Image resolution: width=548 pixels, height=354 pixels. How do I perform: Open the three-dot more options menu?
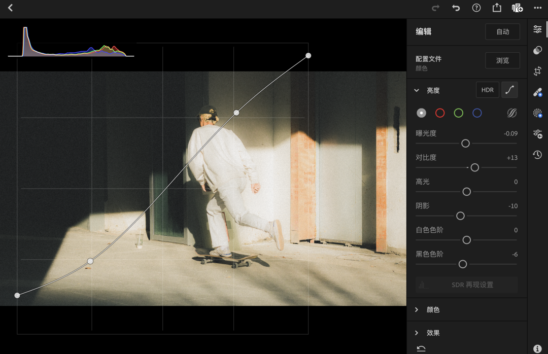click(537, 8)
